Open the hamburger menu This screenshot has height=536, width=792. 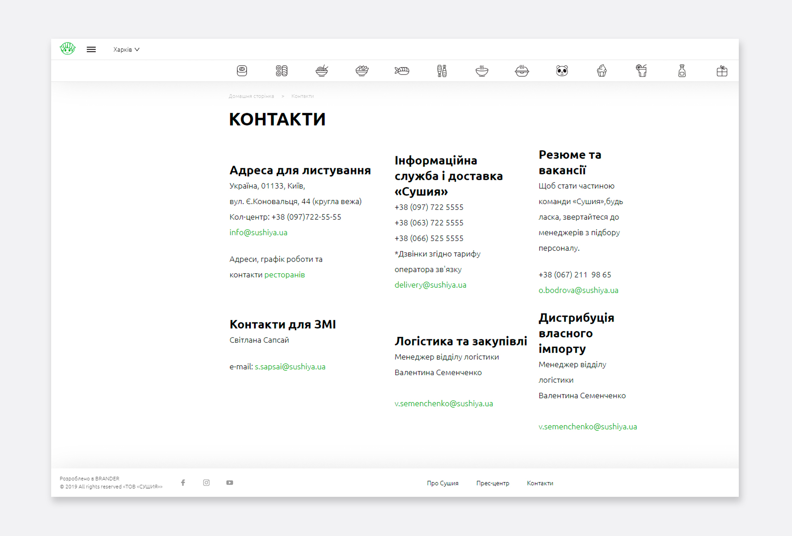[x=91, y=49]
